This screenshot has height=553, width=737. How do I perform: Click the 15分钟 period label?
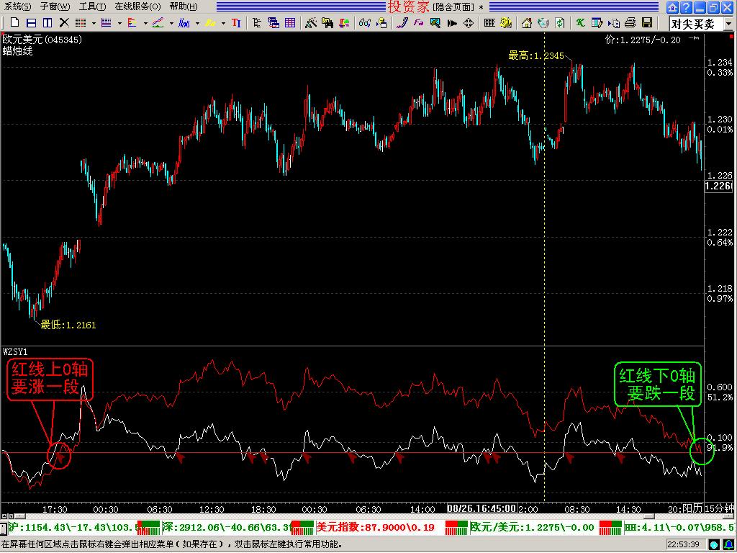[x=720, y=508]
